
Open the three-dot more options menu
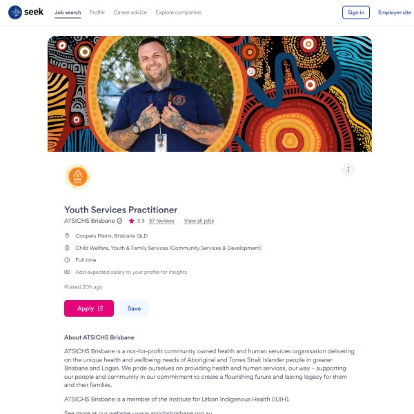348,170
